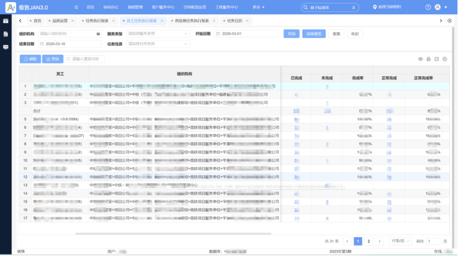The image size is (458, 256).
Task: Click the search magnifier icon in header
Action: [306, 7]
